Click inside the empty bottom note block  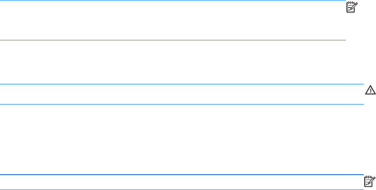point(182,182)
